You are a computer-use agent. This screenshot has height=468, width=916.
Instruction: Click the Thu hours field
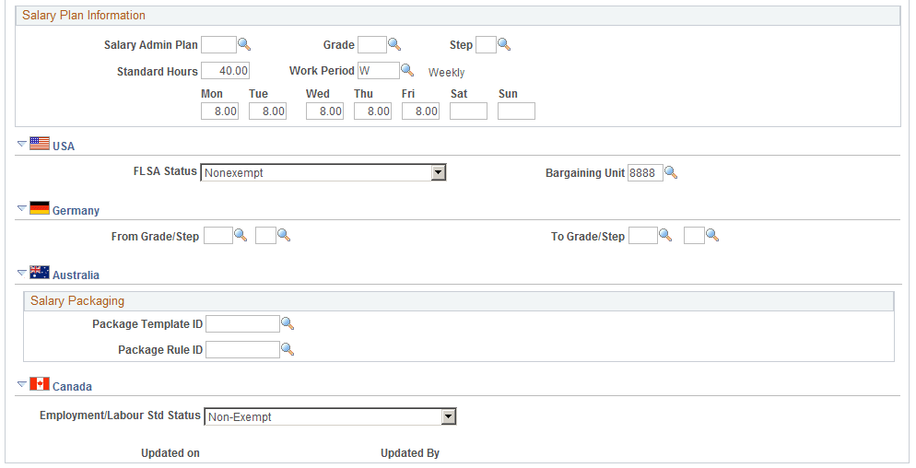point(372,111)
